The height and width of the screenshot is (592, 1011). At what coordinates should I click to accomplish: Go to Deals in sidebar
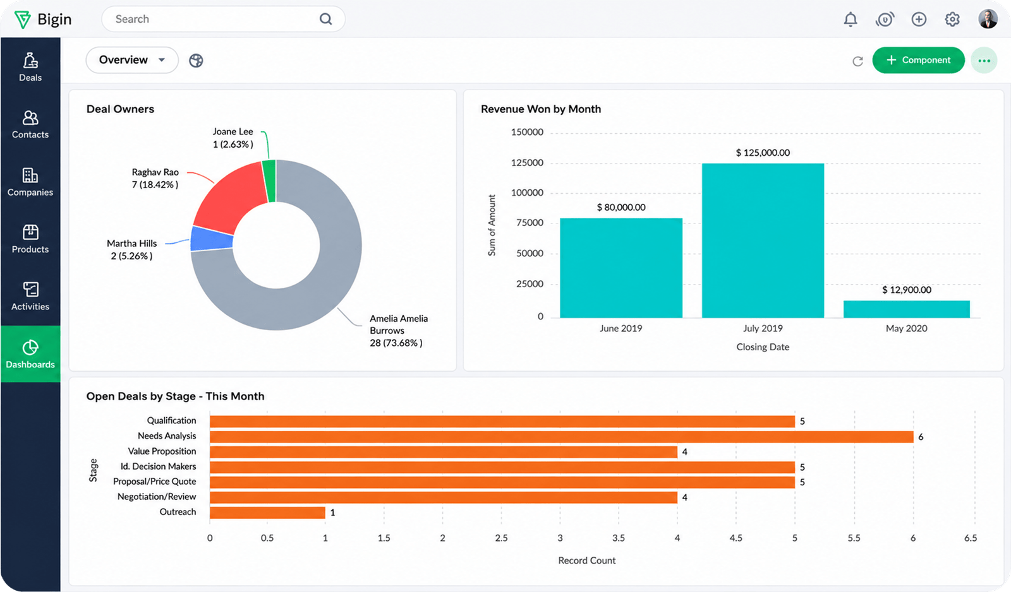(30, 68)
